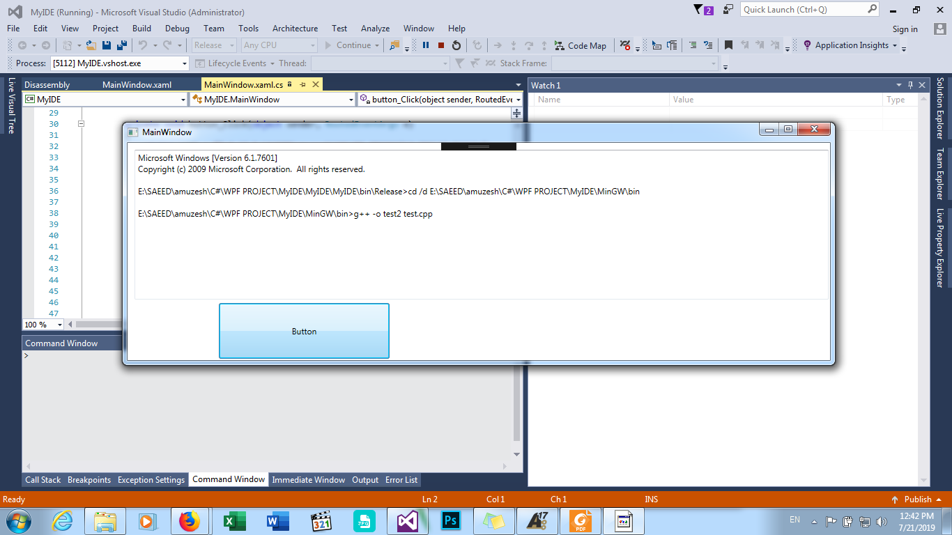
Task: Open the Watch 1 window options dropdown arrow
Action: [898, 85]
